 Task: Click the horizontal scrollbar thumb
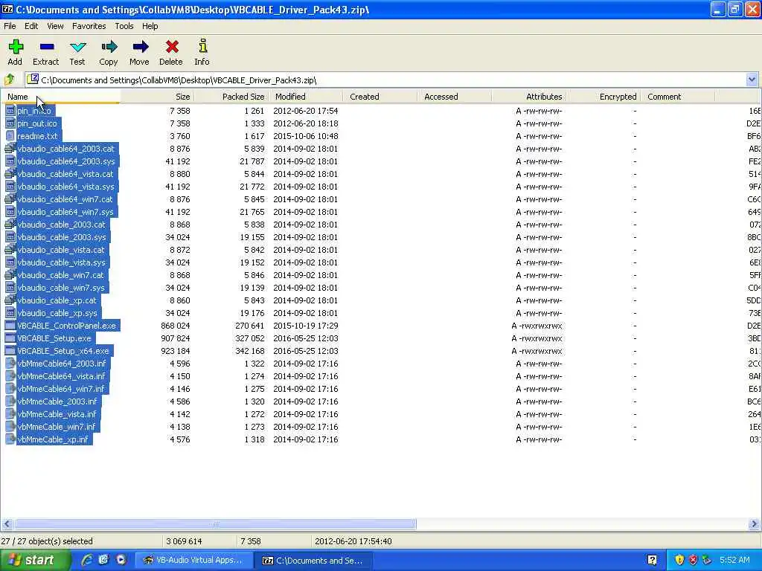tap(214, 524)
